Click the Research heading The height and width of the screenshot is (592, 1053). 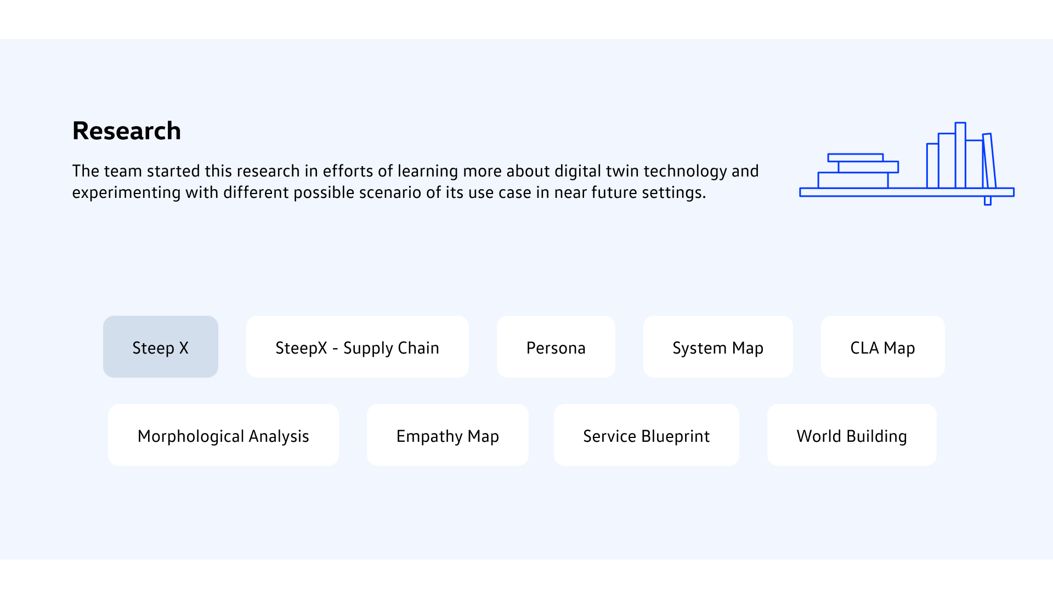(127, 130)
